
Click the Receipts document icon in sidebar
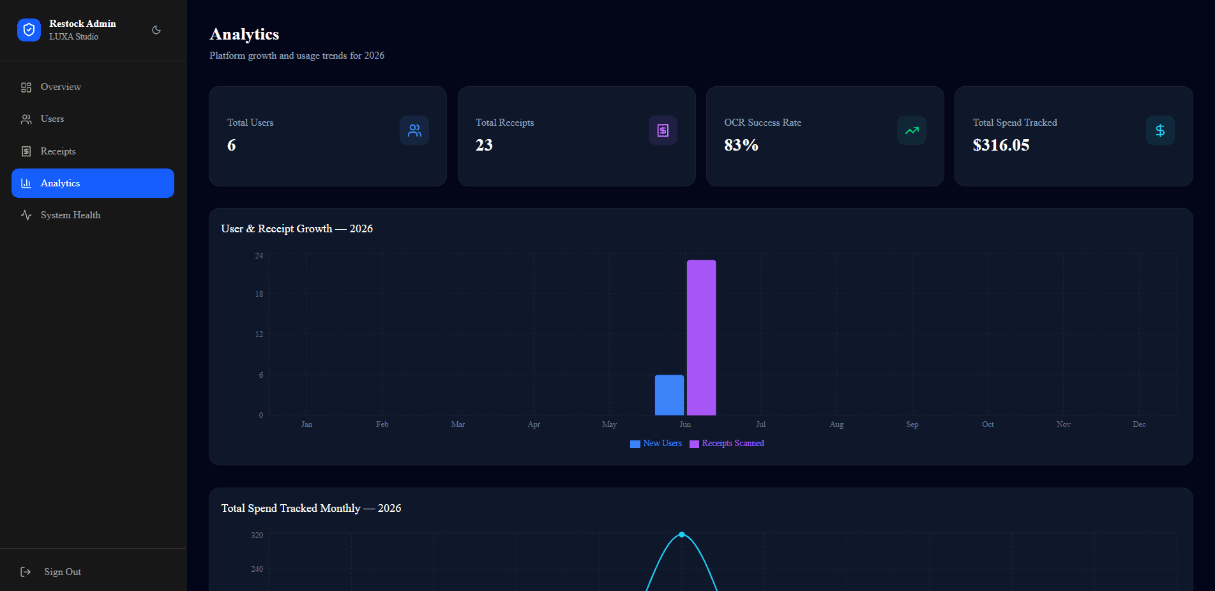(x=26, y=151)
